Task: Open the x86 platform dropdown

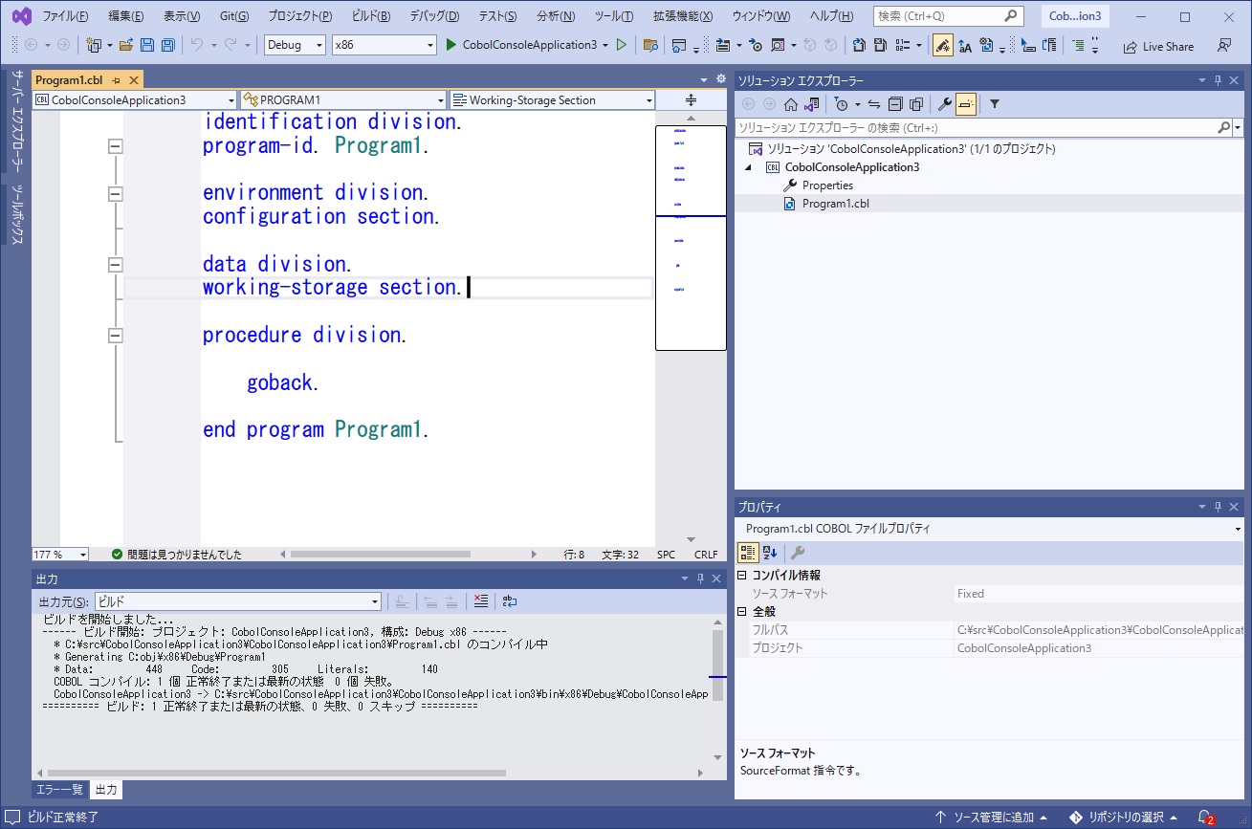Action: click(x=384, y=45)
